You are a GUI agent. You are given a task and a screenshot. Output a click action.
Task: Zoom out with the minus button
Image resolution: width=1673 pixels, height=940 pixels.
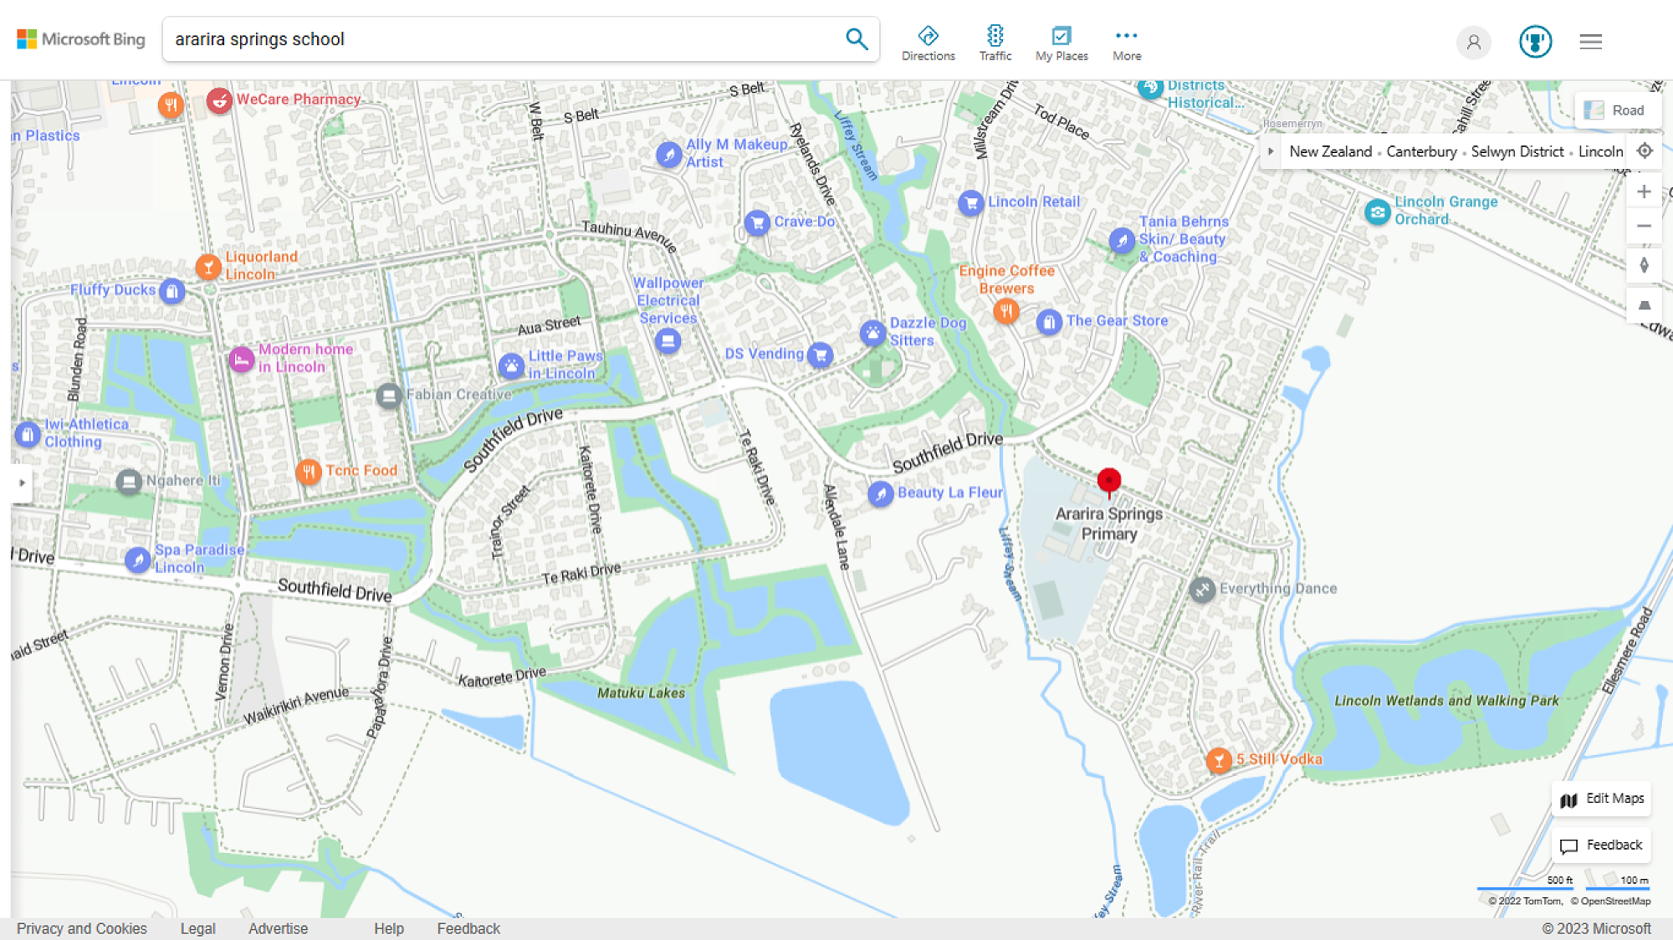coord(1644,226)
